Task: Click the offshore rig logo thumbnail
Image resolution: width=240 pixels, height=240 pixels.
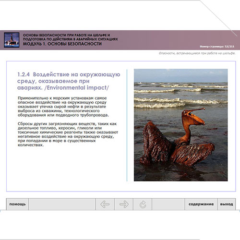Action: pyautogui.click(x=12, y=40)
